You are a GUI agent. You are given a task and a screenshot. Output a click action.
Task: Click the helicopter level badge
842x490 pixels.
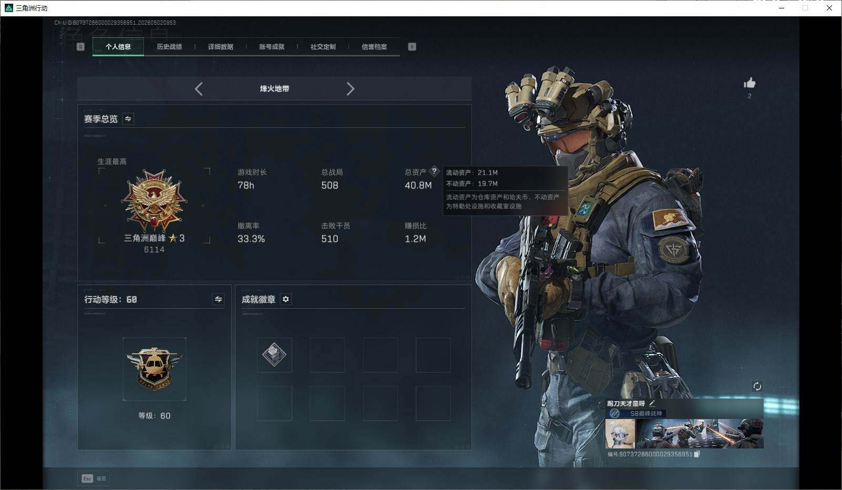(x=155, y=369)
